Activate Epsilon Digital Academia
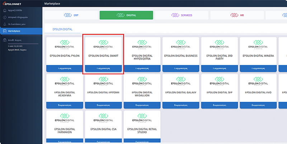 tap(65, 105)
